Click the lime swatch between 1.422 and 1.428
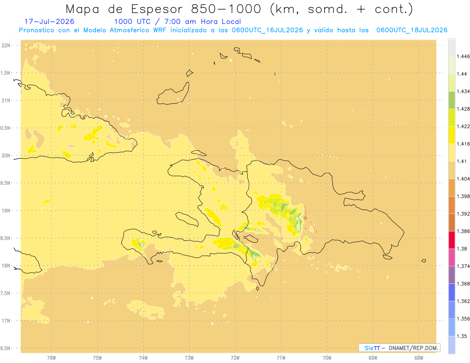Image resolution: width=470 pixels, height=363 pixels. [x=452, y=117]
